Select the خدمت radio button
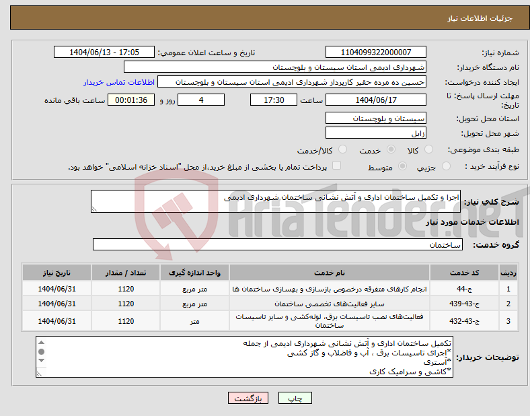Screen dimensions: 530x416 coord(391,149)
